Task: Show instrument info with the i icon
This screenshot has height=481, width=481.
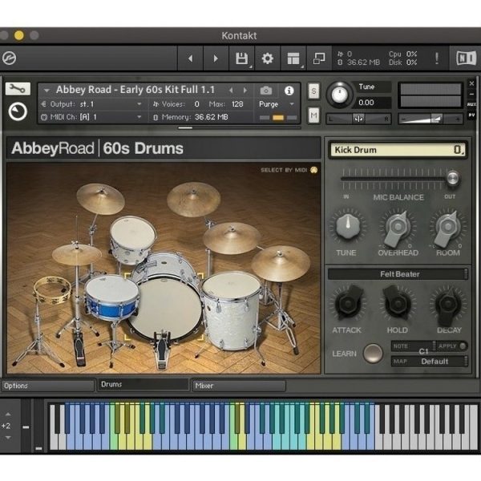Action: click(289, 91)
